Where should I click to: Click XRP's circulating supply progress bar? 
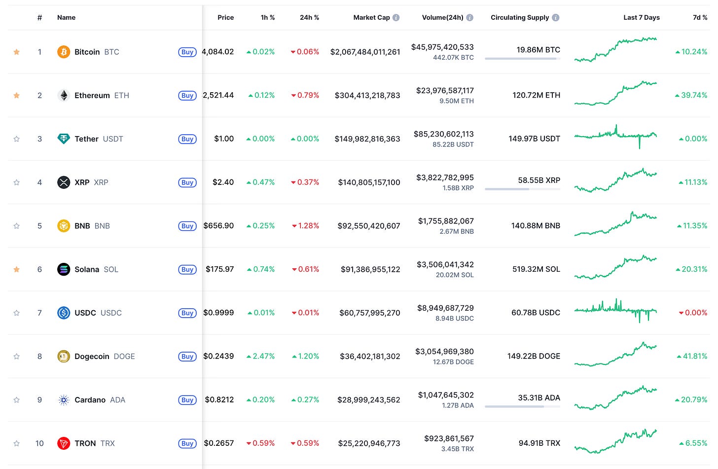coord(523,189)
